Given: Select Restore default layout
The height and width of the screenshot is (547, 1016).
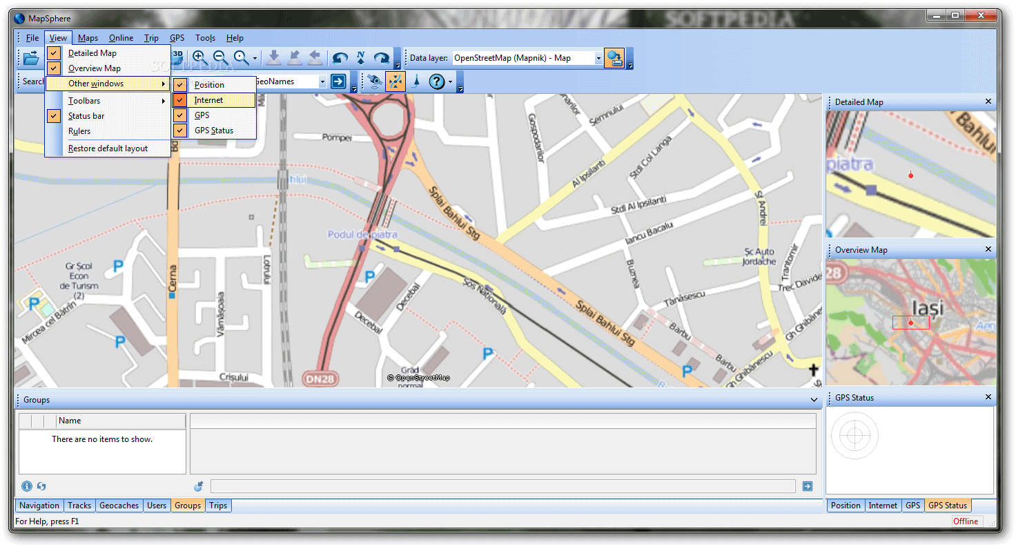Looking at the screenshot, I should (x=108, y=148).
